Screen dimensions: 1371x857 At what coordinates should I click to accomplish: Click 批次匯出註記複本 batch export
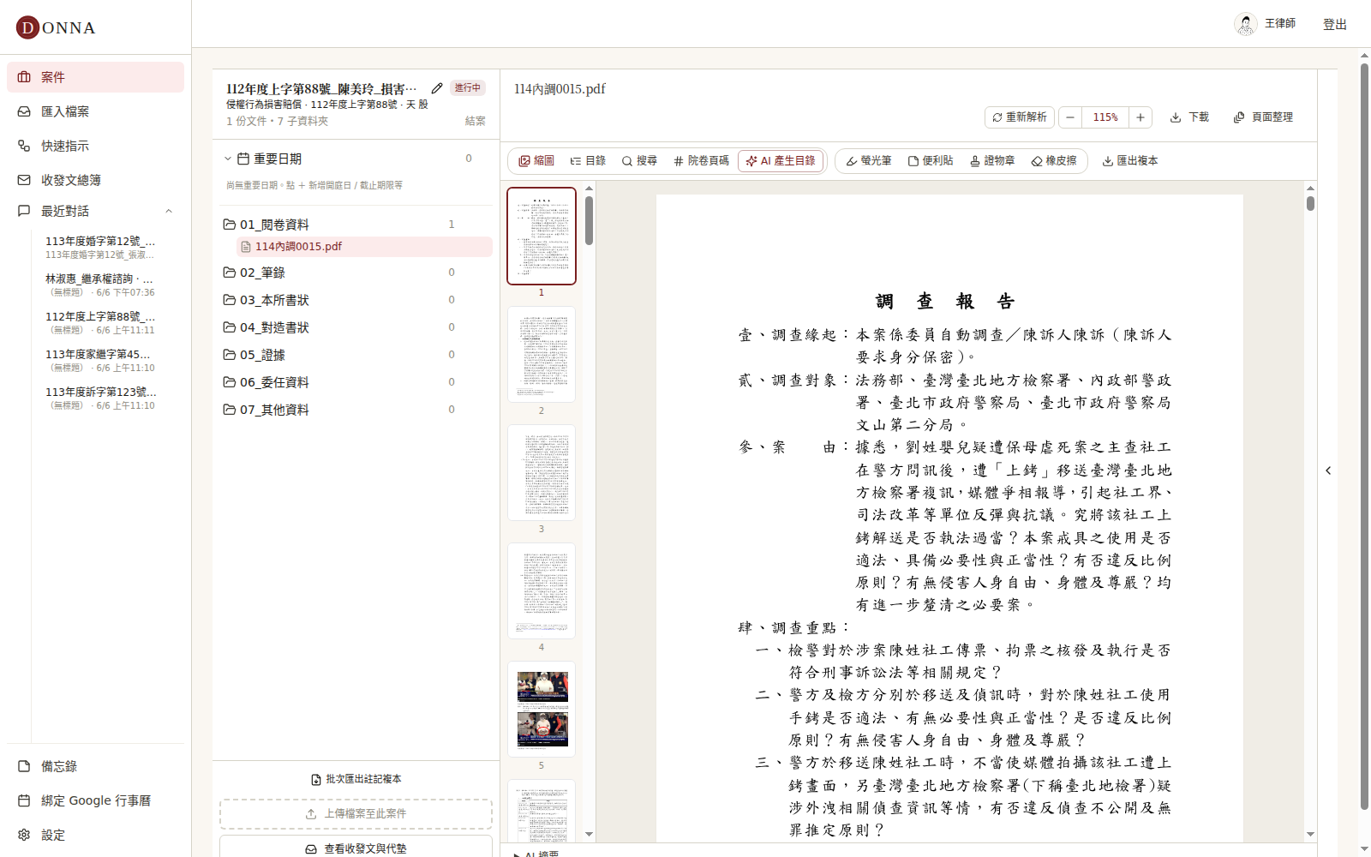pos(356,779)
